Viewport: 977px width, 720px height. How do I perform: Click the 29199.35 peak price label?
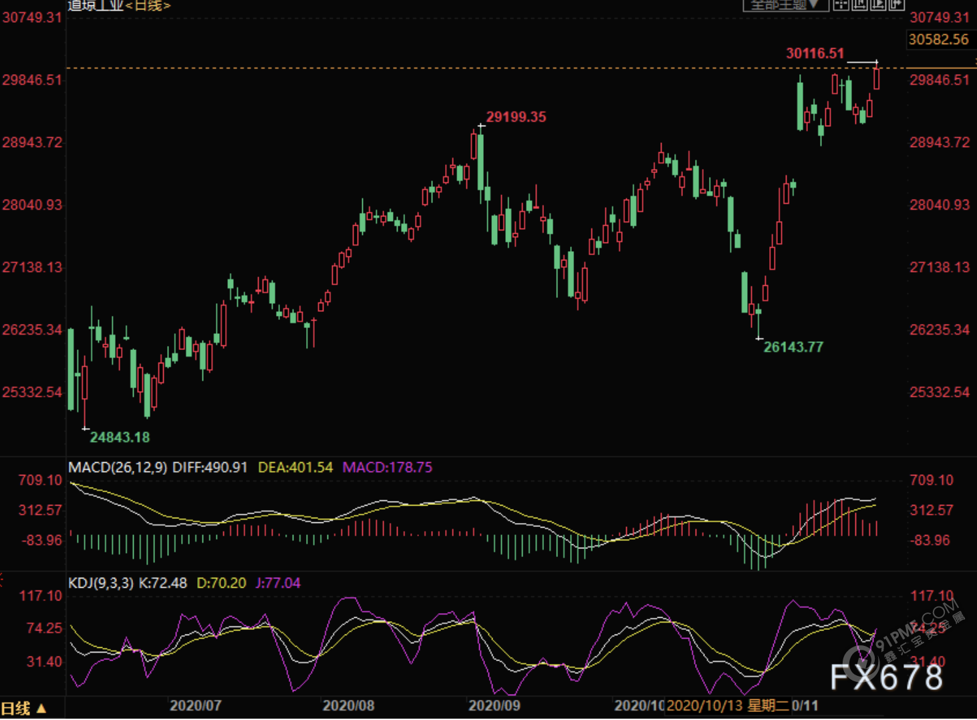516,117
